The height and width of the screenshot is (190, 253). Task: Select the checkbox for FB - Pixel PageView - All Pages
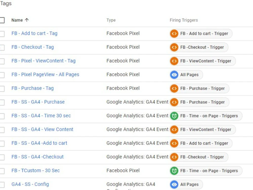pos(2,75)
